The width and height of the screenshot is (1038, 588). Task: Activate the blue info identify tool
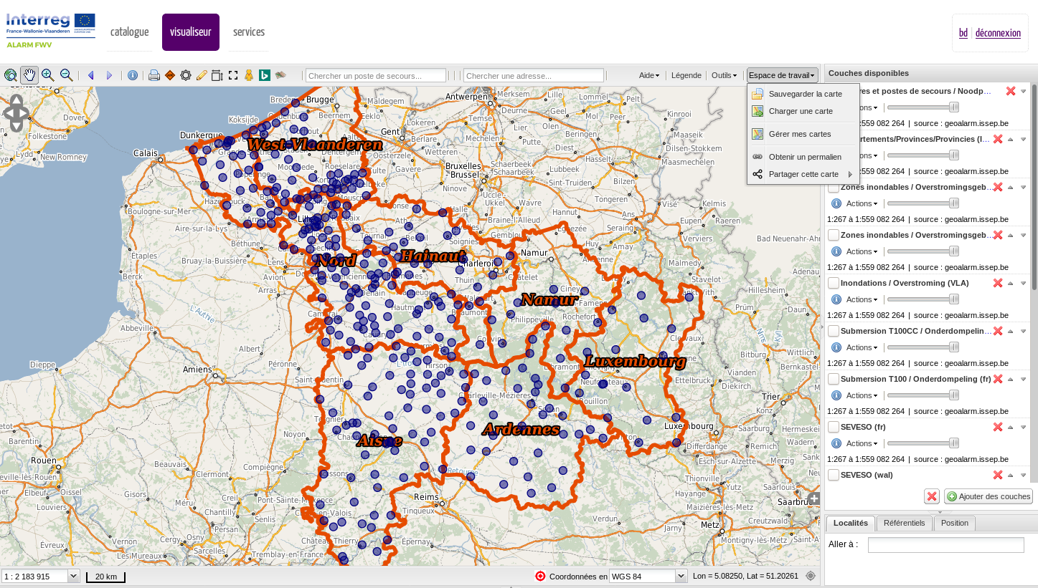click(133, 75)
